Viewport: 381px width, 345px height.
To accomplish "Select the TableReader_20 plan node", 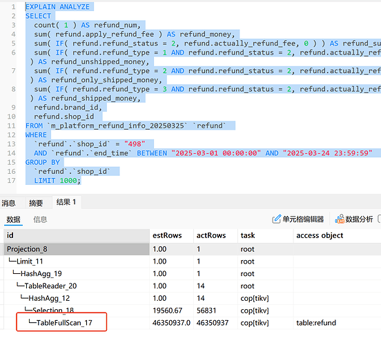I will coord(50,286).
